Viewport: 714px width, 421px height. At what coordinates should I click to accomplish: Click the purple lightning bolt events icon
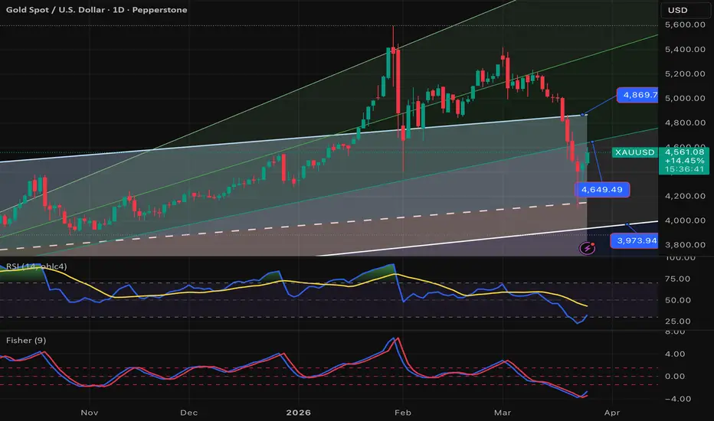(588, 247)
